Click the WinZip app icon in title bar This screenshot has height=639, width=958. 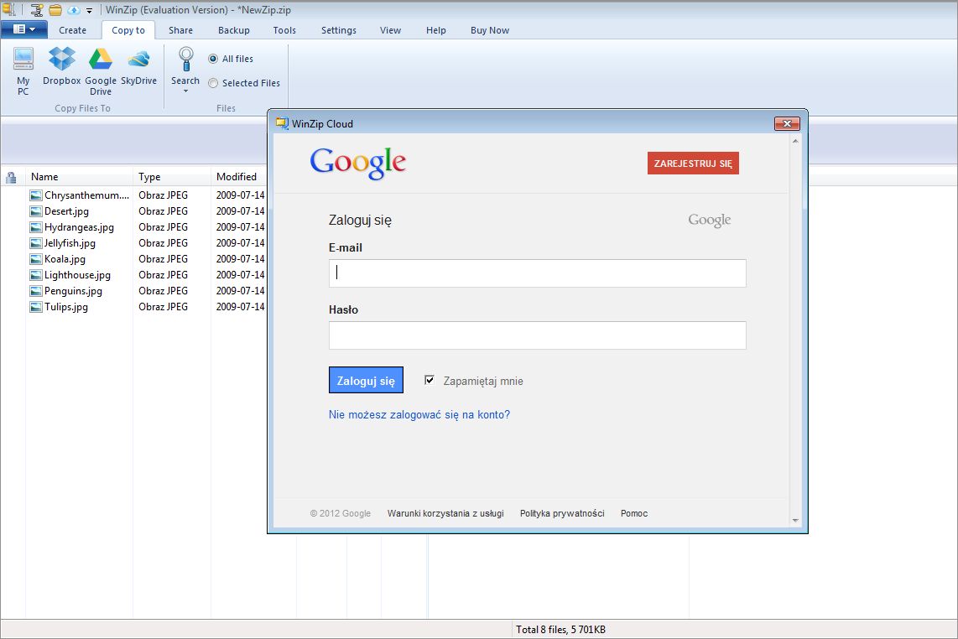tap(8, 9)
